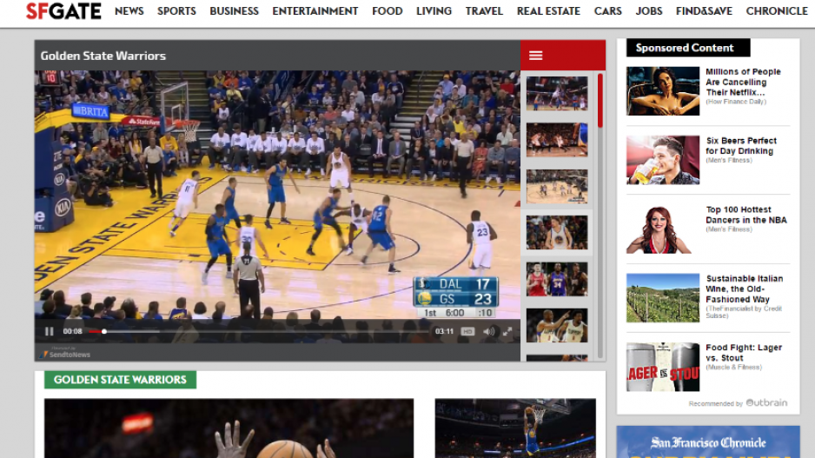The width and height of the screenshot is (815, 458).
Task: Open the JOBS section
Action: point(649,11)
